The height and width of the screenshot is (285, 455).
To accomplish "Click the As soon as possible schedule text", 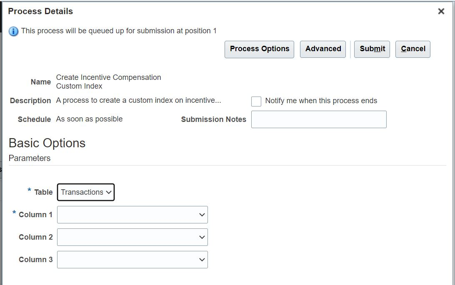I will coord(89,119).
